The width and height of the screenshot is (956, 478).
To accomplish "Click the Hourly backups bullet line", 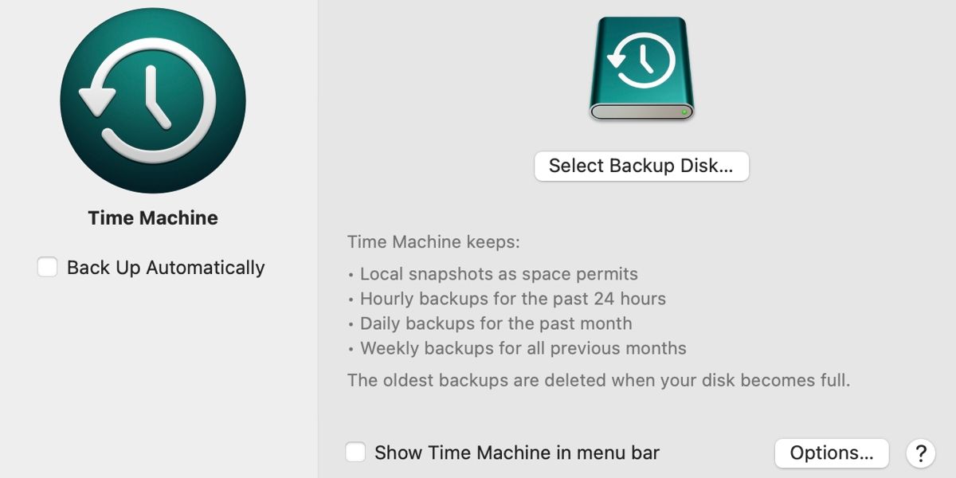I will point(507,299).
